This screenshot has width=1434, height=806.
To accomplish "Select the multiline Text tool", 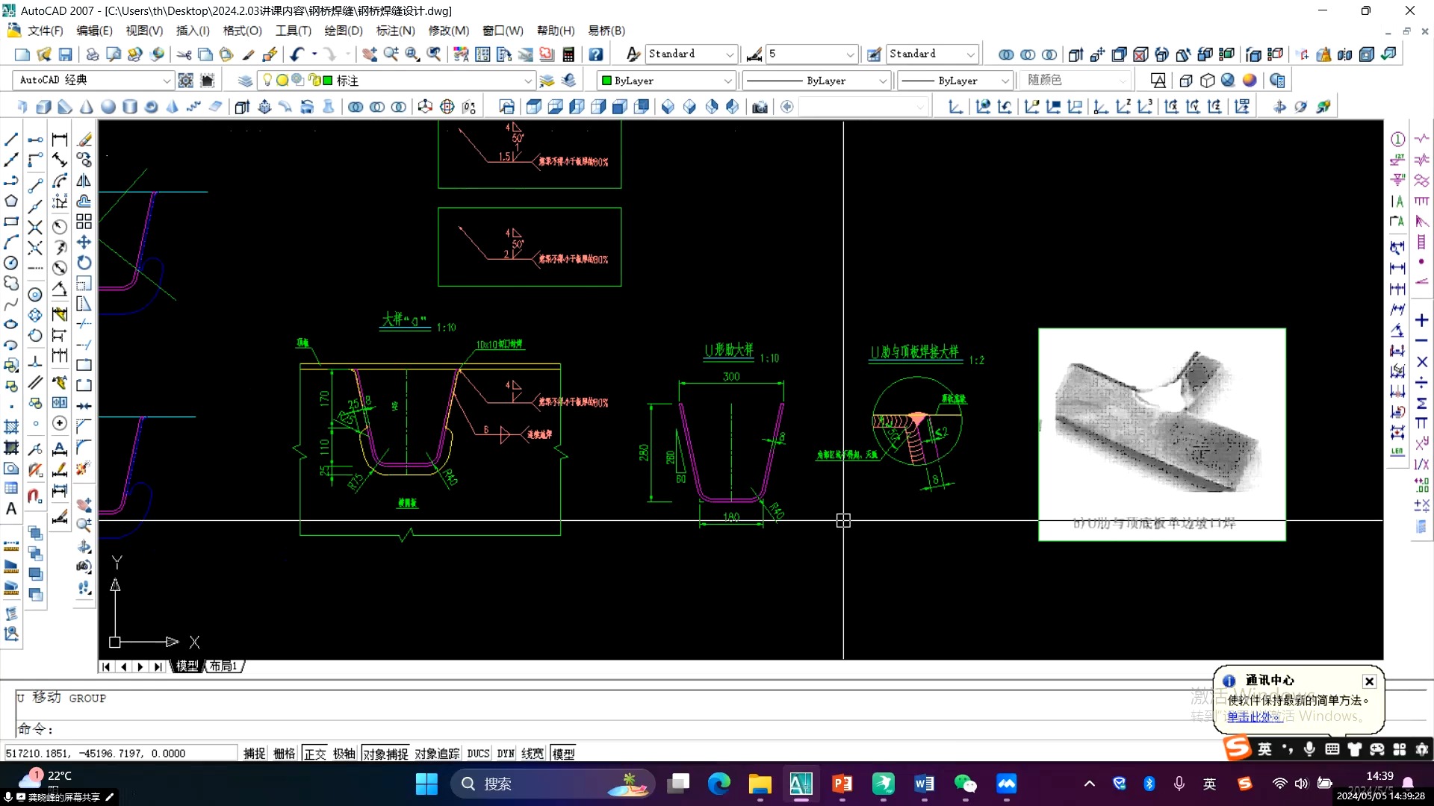I will 11,509.
